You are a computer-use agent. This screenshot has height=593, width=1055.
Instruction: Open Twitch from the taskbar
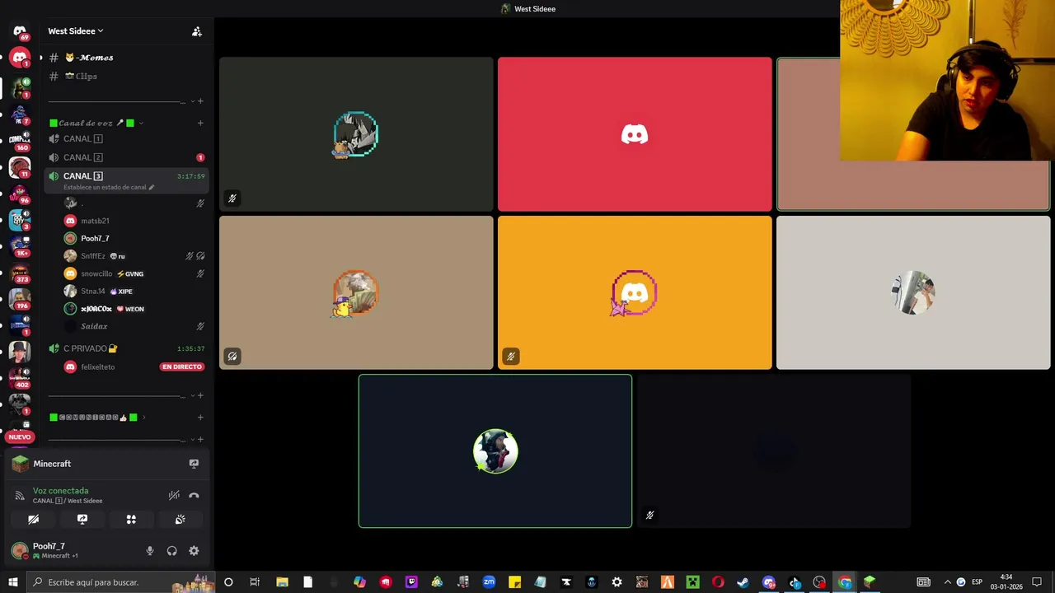[411, 582]
